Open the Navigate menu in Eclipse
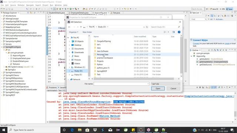237x133 pixels. pyautogui.click(x=30, y=5)
